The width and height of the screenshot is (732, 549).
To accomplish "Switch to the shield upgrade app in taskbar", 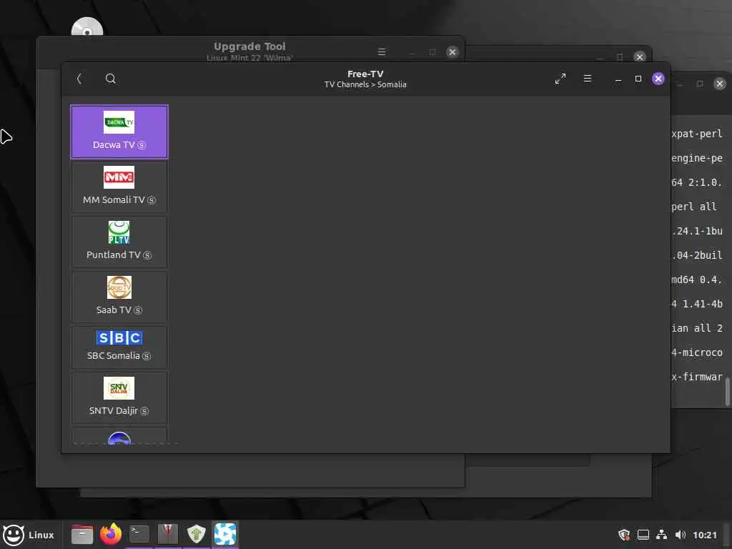I will coord(196,535).
